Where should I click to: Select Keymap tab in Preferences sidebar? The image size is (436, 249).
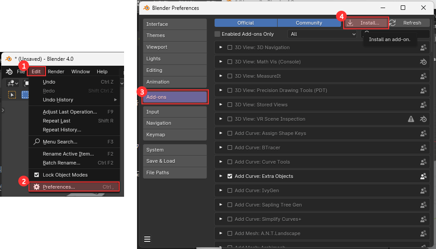tap(175, 135)
